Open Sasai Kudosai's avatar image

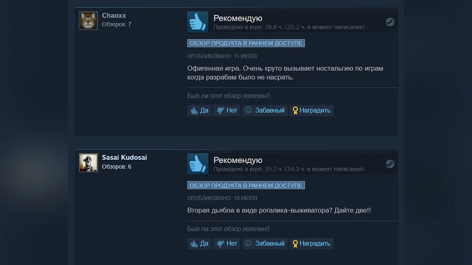click(88, 163)
